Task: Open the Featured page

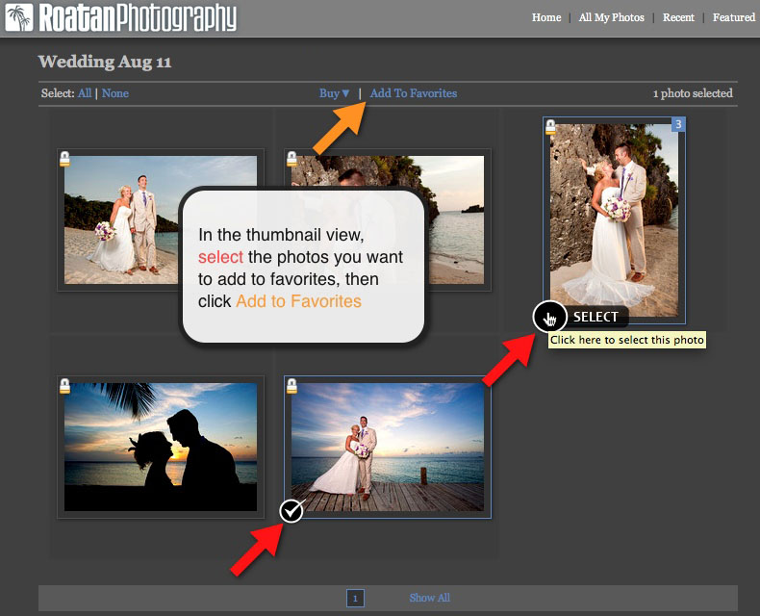Action: pyautogui.click(x=733, y=17)
